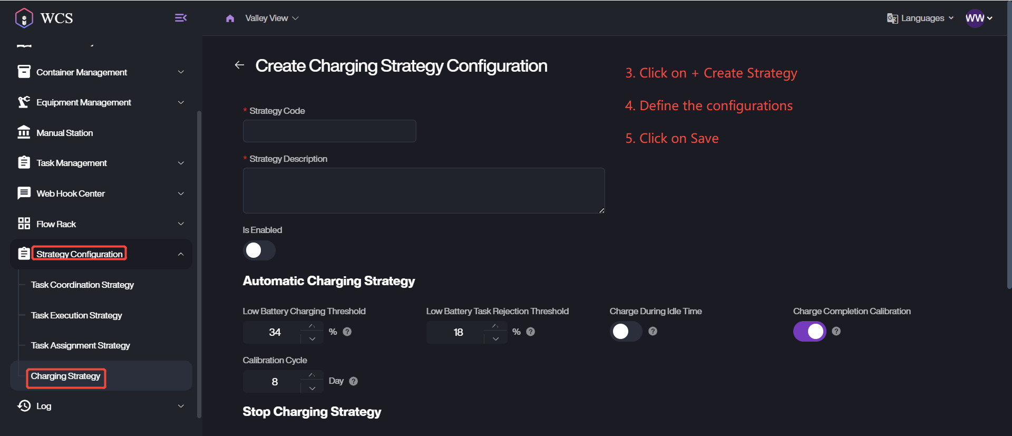The image size is (1012, 436).
Task: Collapse the sidebar with the menu icon
Action: 181,18
